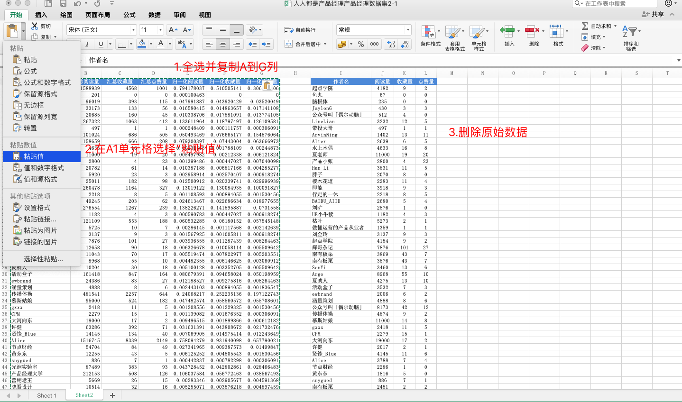Switch to the Sheet 1 worksheet tab
The height and width of the screenshot is (402, 682).
[46, 395]
